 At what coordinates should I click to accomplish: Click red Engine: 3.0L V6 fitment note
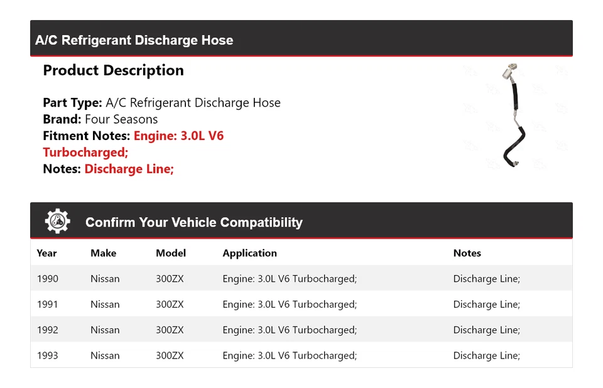point(178,136)
